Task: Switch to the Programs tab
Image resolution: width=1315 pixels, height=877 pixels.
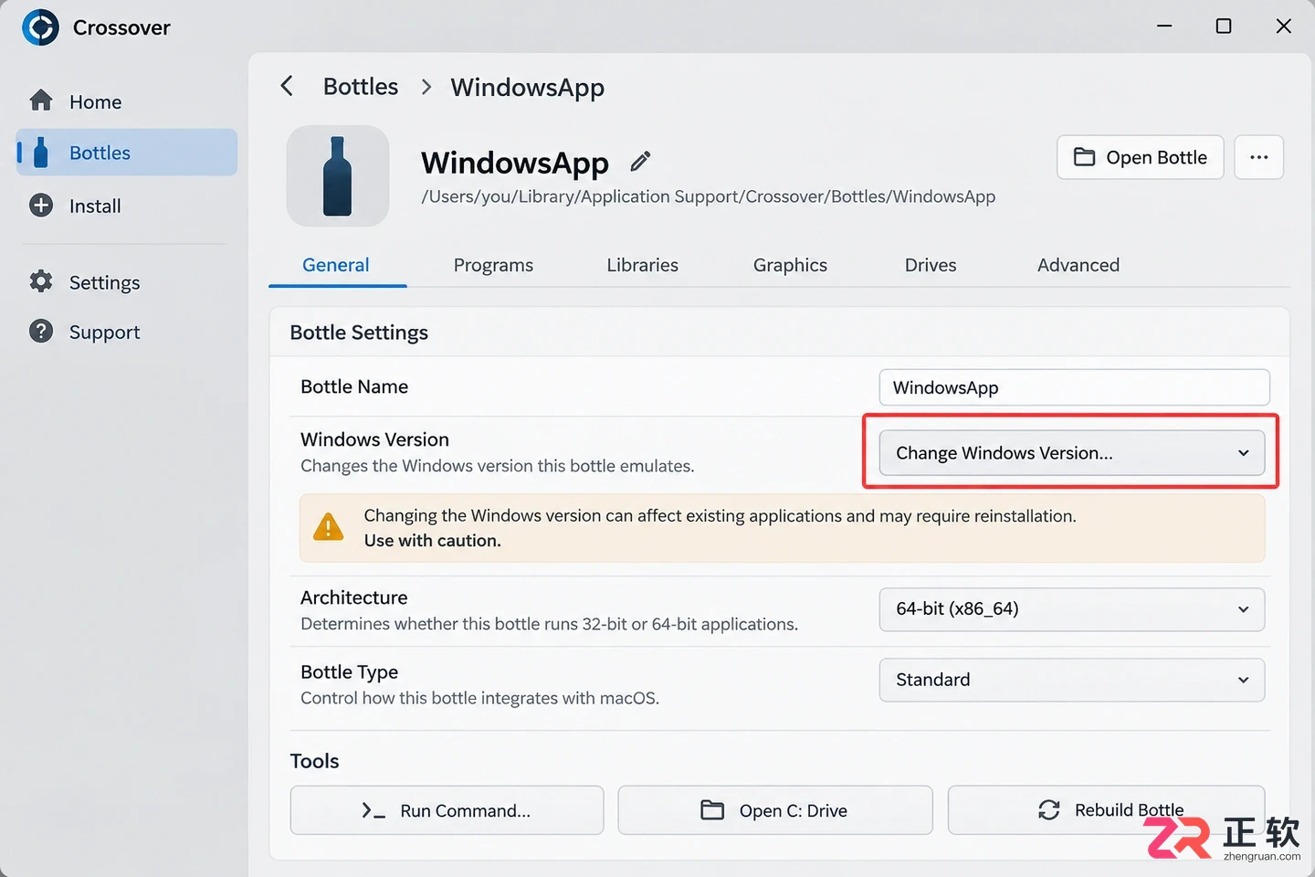Action: (493, 265)
